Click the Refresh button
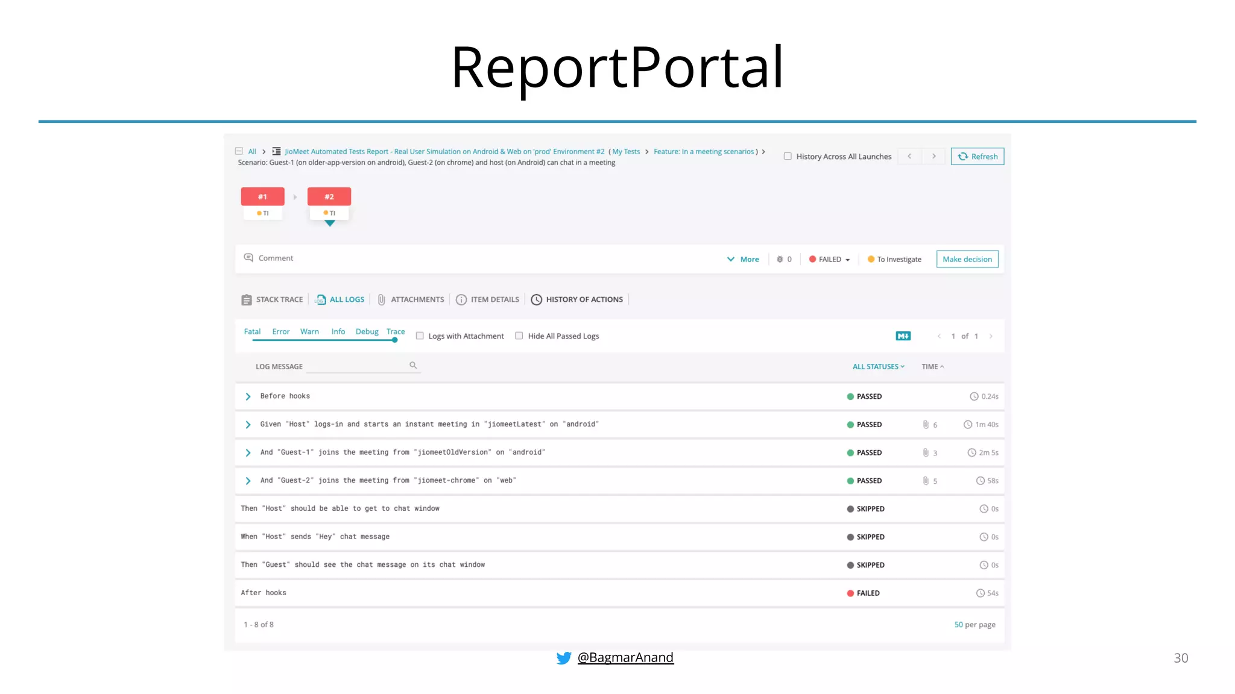This screenshot has width=1235, height=694. [x=977, y=157]
